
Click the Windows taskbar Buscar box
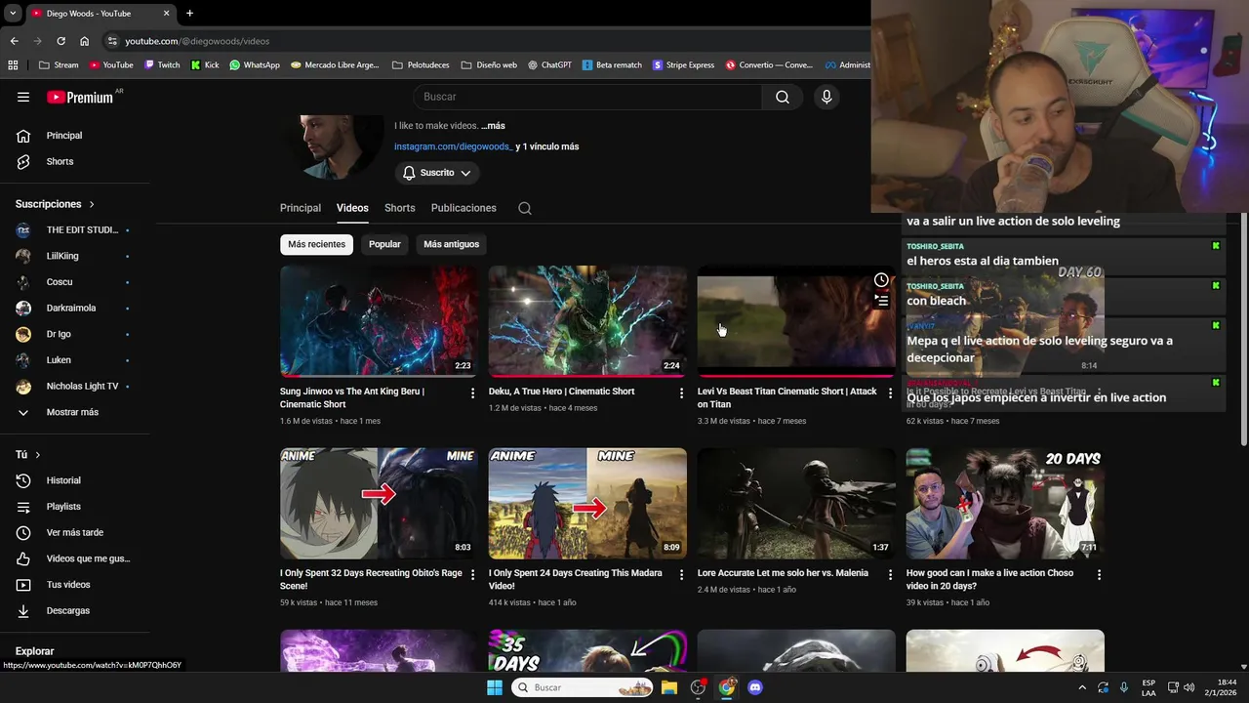(583, 687)
